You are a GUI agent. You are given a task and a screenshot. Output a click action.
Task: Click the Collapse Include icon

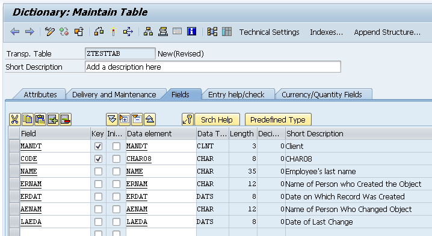[x=137, y=120]
